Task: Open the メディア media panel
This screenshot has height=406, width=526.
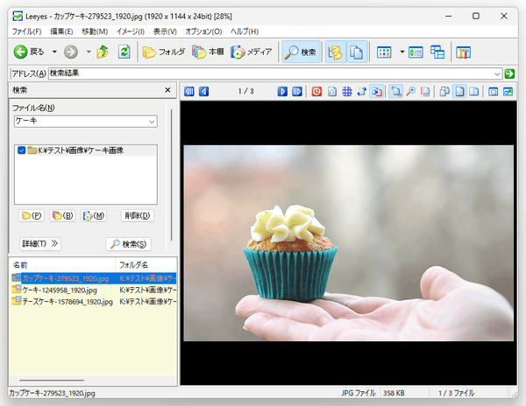Action: (x=251, y=52)
